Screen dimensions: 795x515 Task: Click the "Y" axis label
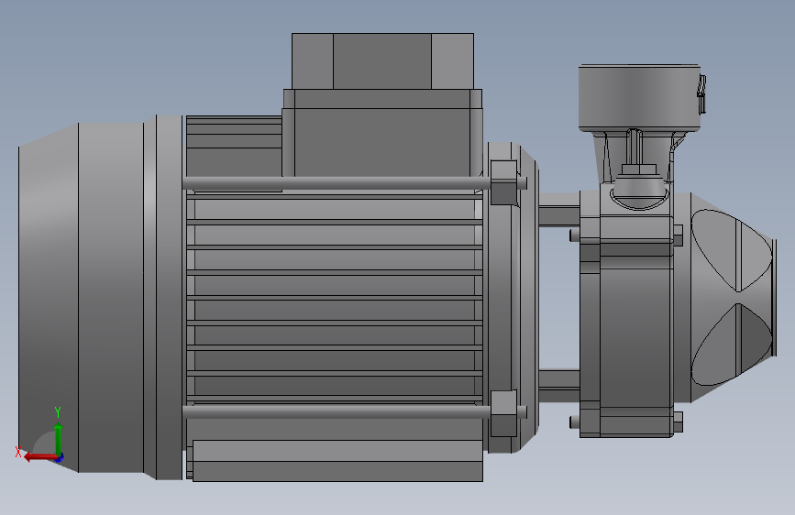pos(58,411)
